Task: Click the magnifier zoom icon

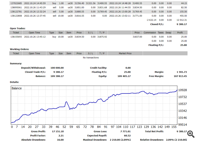Action: click(x=191, y=134)
